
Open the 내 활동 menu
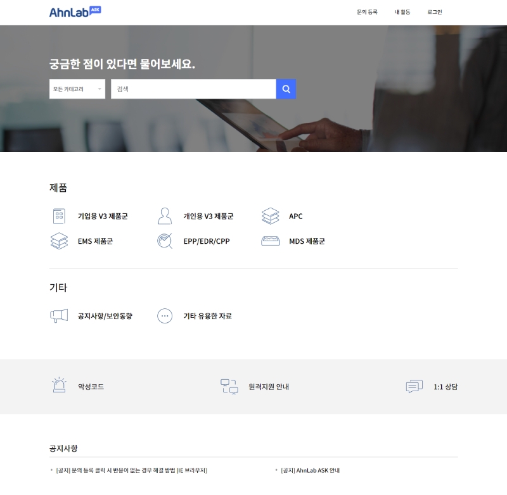pyautogui.click(x=404, y=12)
